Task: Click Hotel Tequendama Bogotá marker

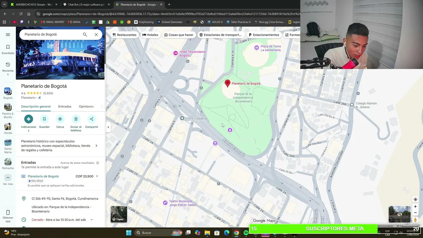Action: 175,53
